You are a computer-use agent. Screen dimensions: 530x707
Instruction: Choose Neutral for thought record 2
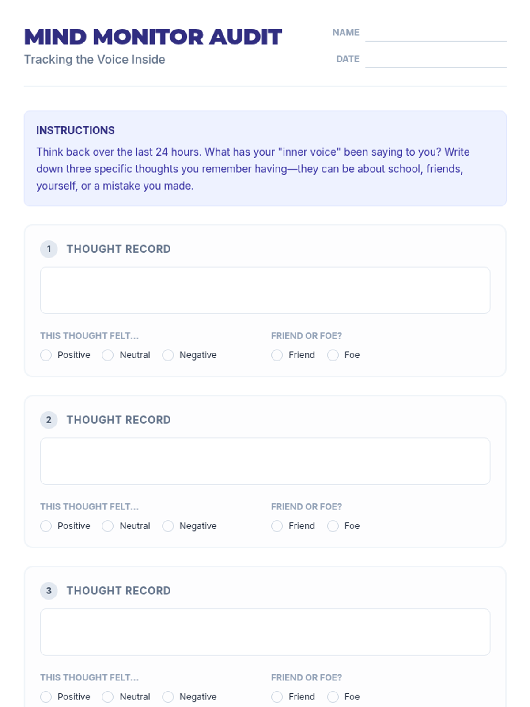point(108,526)
